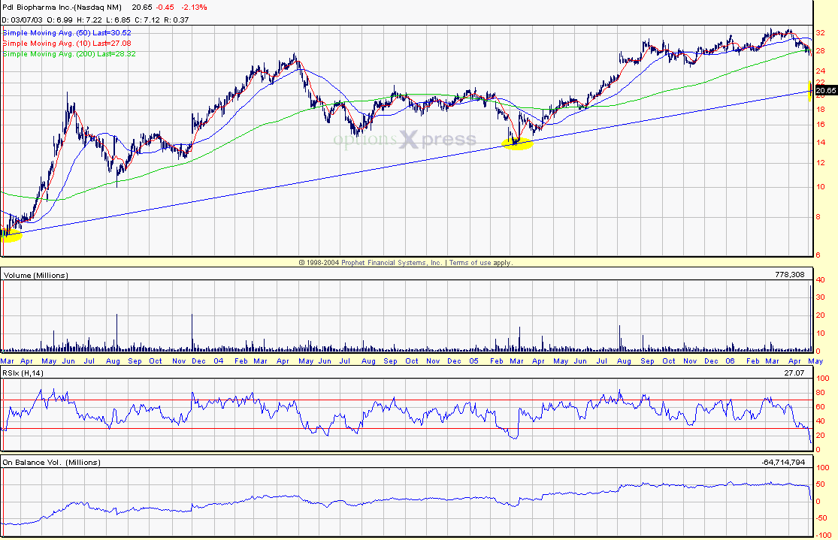
Task: Click the 40 label on the volume axis
Action: click(821, 280)
